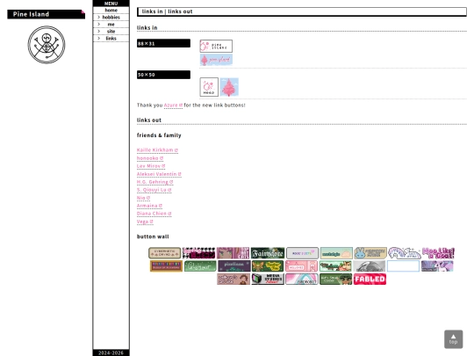This screenshot has width=474, height=356.
Task: Open the green button with fox character
Action: tap(335, 266)
